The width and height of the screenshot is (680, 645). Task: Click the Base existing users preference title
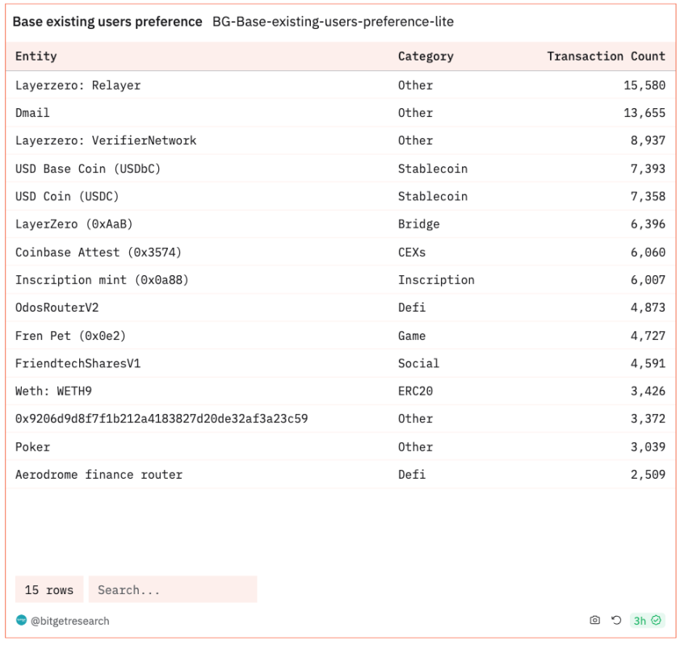107,22
